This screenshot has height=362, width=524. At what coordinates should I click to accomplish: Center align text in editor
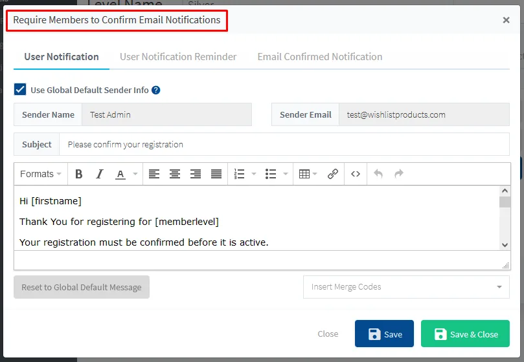pos(175,174)
